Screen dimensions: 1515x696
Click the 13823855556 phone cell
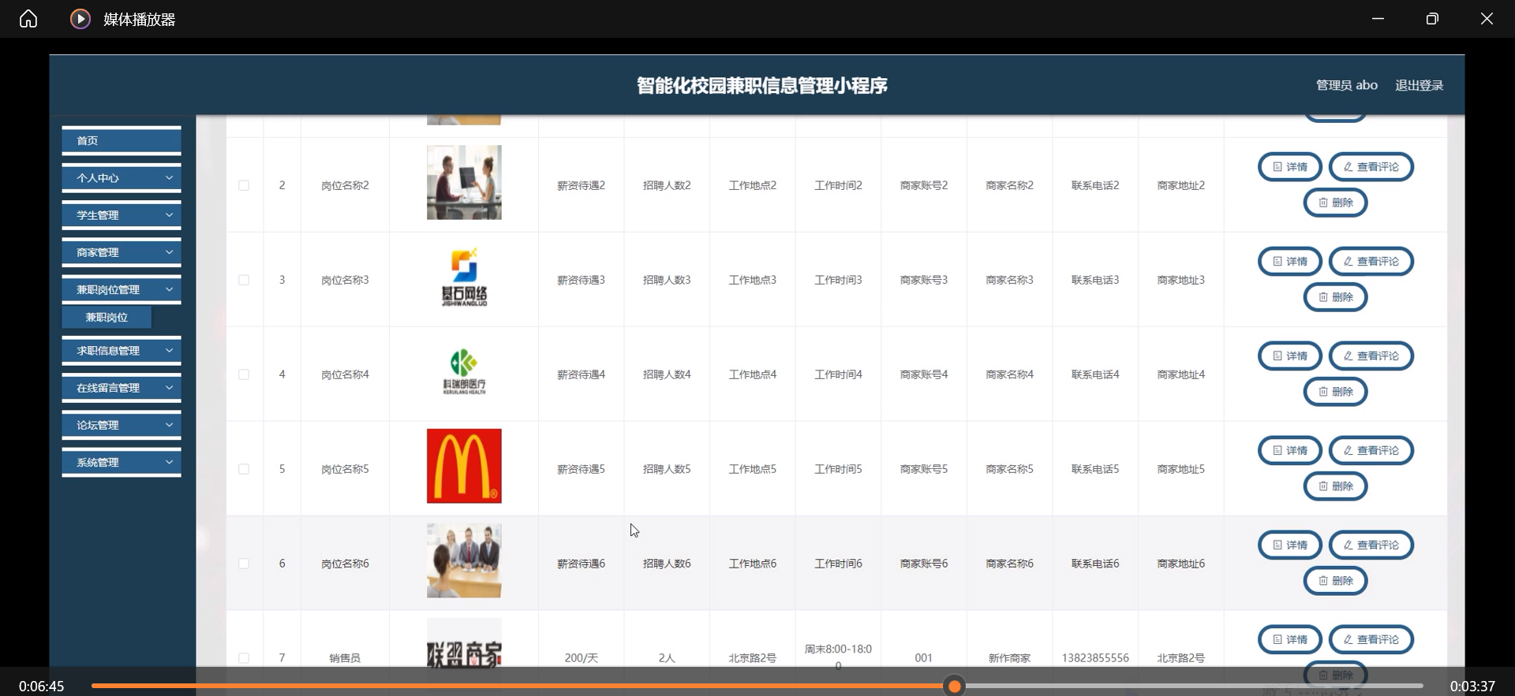click(x=1095, y=658)
